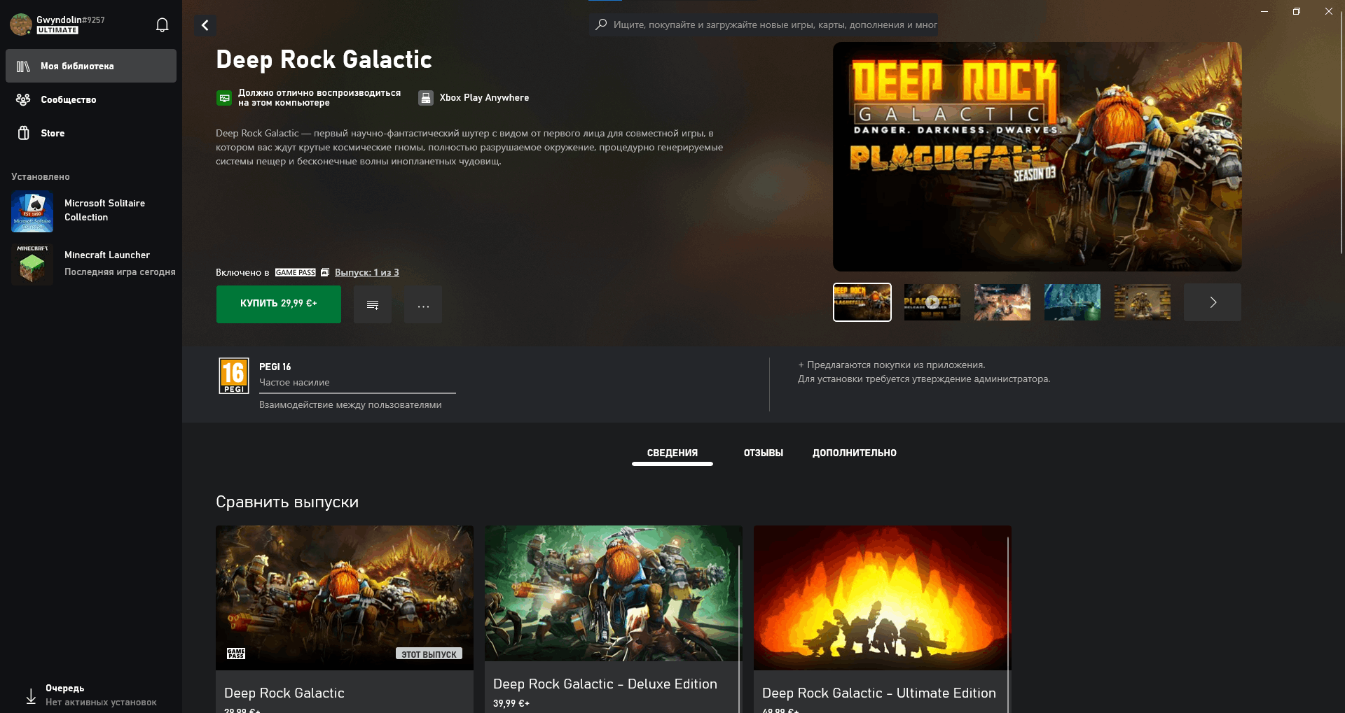1345x713 pixels.
Task: Open the edition selector Выпуск: 1 из 3
Action: pyautogui.click(x=366, y=273)
